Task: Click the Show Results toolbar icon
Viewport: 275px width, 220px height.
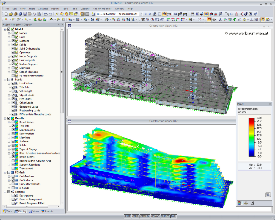Action: pyautogui.click(x=164, y=13)
